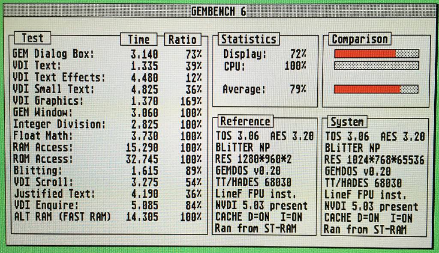This screenshot has height=253, width=439.
Task: Click the time value 15.290
Action: tap(142, 148)
